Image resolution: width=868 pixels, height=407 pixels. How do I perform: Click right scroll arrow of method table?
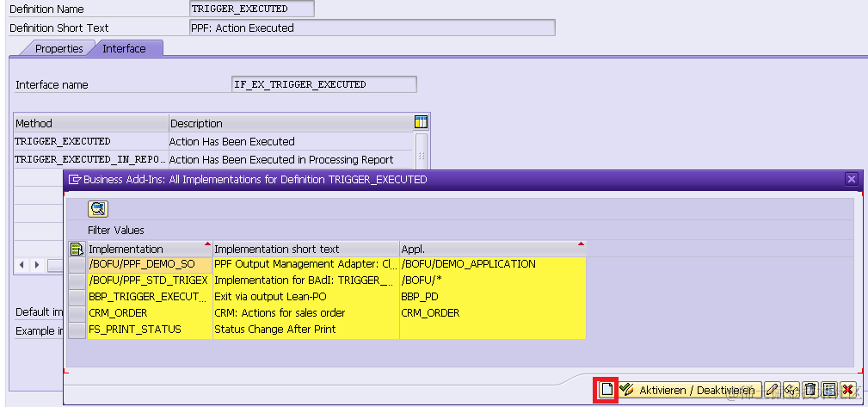[36, 265]
